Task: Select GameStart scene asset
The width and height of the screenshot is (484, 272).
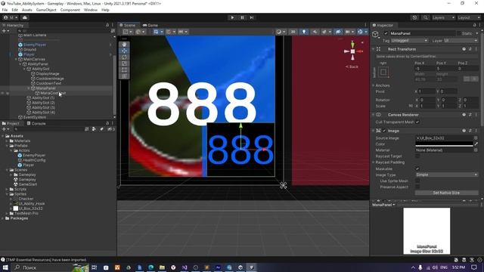Action: pos(28,184)
